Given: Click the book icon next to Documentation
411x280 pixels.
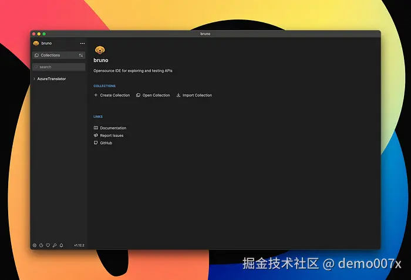Looking at the screenshot, I should pos(96,128).
